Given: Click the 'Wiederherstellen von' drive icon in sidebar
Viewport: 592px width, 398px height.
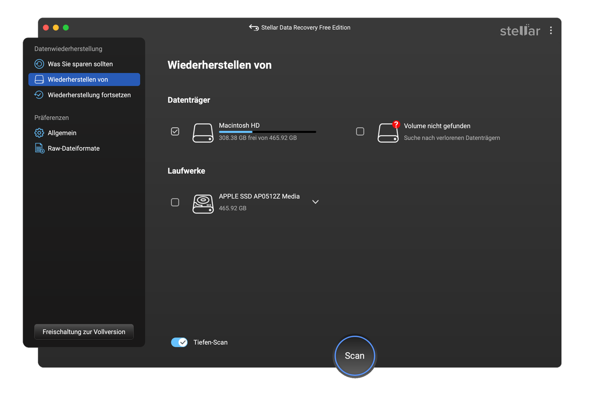Looking at the screenshot, I should point(39,79).
